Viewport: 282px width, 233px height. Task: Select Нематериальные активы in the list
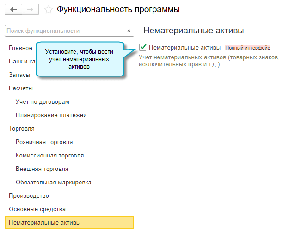[x=44, y=223]
